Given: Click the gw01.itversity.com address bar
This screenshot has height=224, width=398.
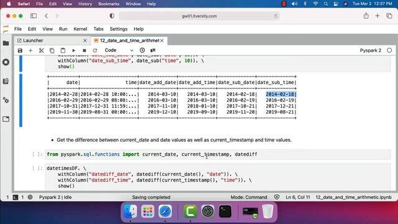Looking at the screenshot, I should pos(199,16).
